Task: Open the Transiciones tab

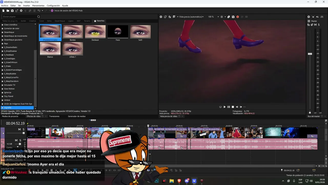Action: [54, 116]
